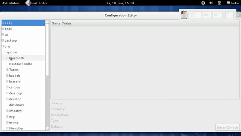
Task: Expand the a11y tree node
Action: click(x=3, y=23)
